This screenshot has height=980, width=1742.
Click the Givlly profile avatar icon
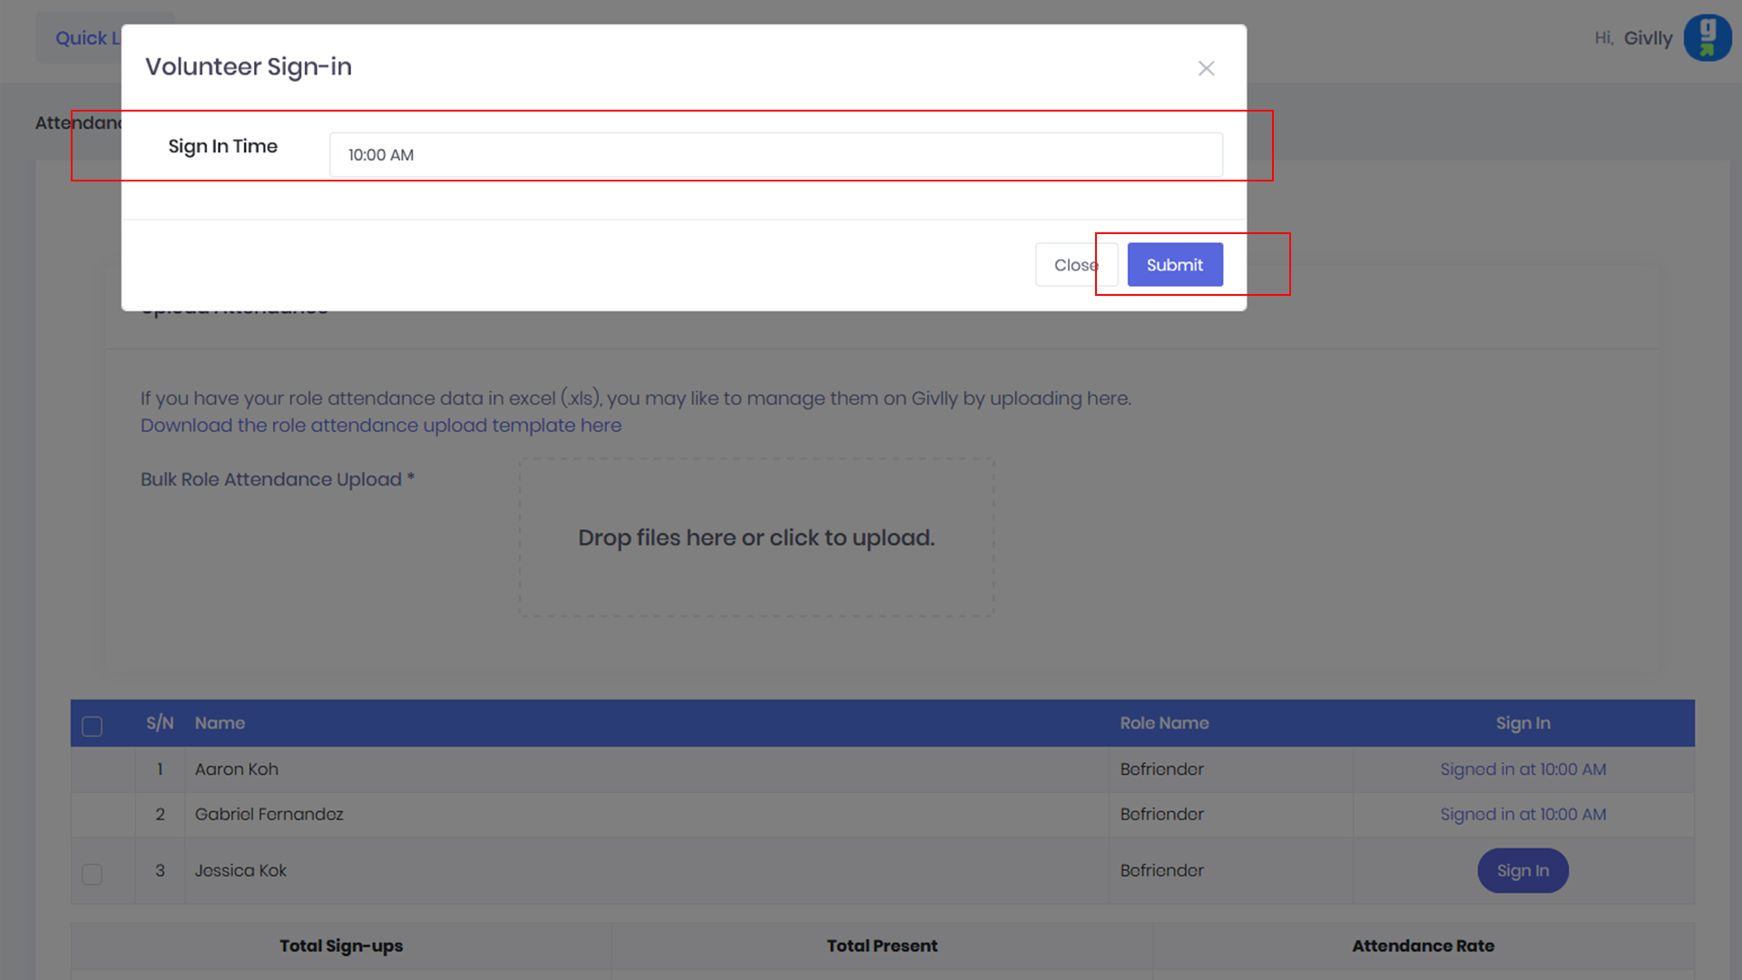point(1707,38)
